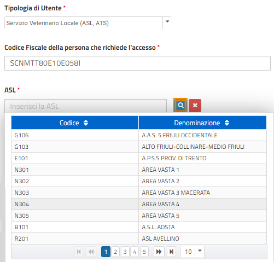Open page 2 of results

click(x=115, y=252)
